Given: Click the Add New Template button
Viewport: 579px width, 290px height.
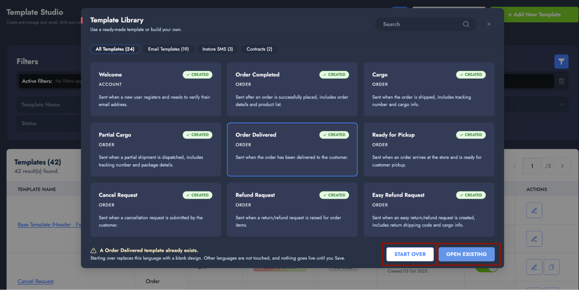Looking at the screenshot, I should 534,14.
